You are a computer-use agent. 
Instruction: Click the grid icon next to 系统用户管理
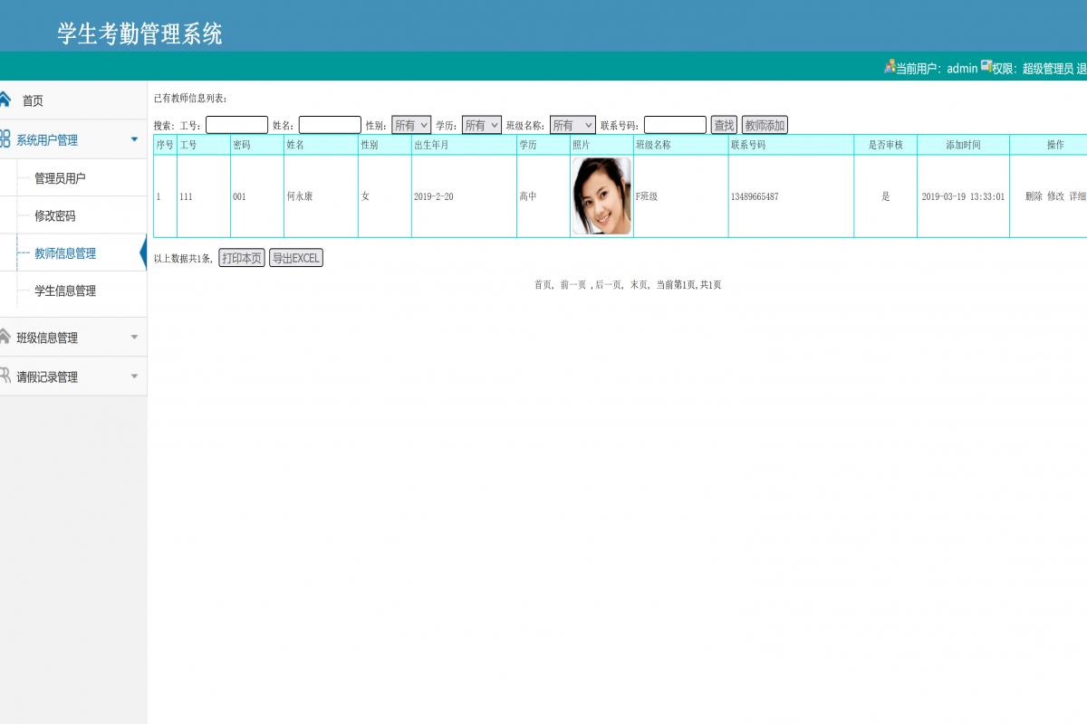[5, 139]
